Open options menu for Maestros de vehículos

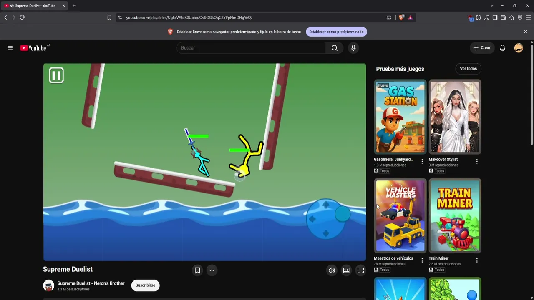[x=422, y=260]
